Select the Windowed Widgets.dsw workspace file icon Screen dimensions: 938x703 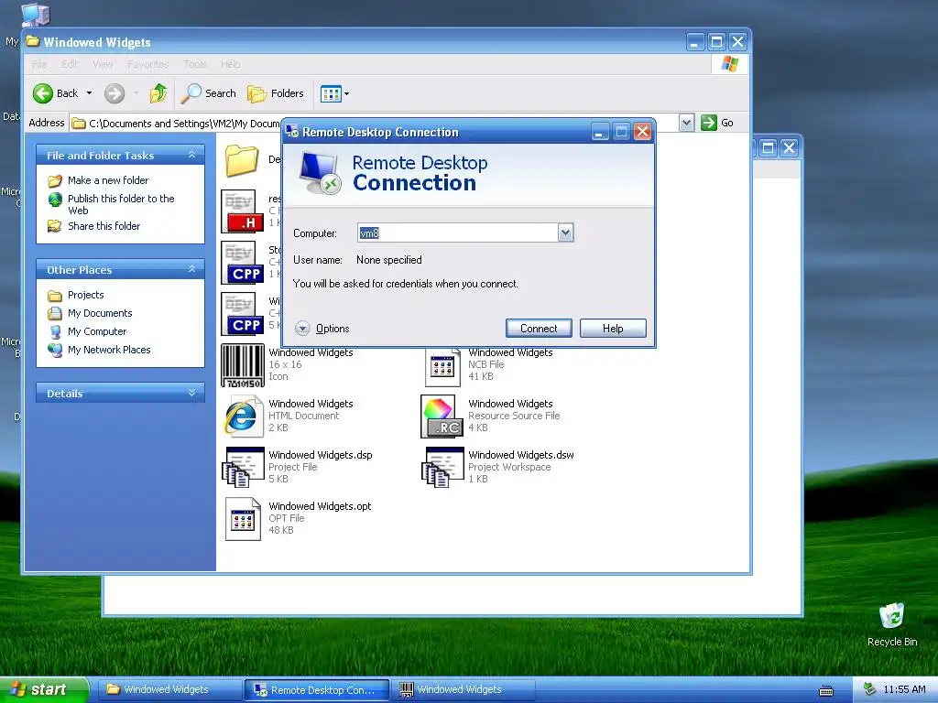tap(442, 468)
